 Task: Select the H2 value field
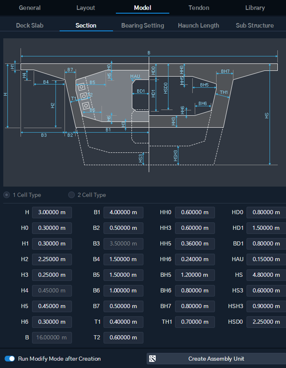tap(52, 259)
